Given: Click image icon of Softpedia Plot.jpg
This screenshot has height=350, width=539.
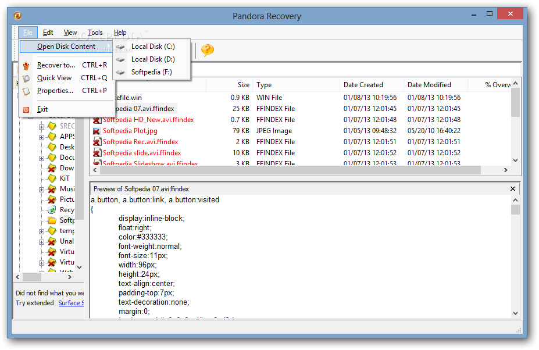Looking at the screenshot, I should pos(97,131).
